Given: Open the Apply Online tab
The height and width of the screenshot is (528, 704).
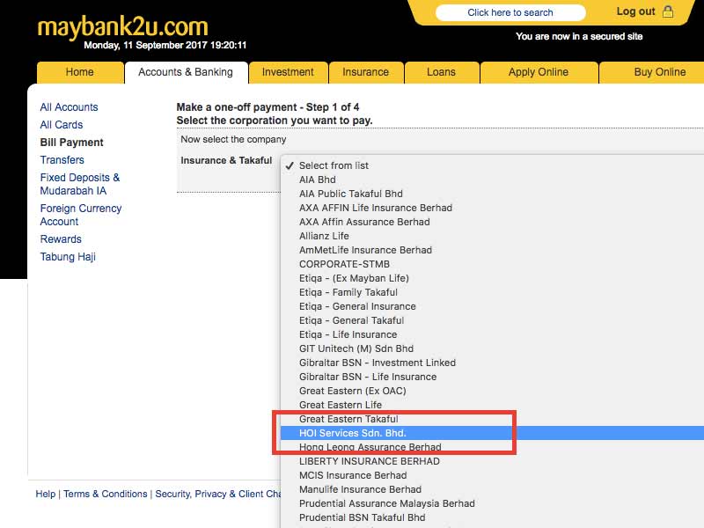Looking at the screenshot, I should click(539, 72).
